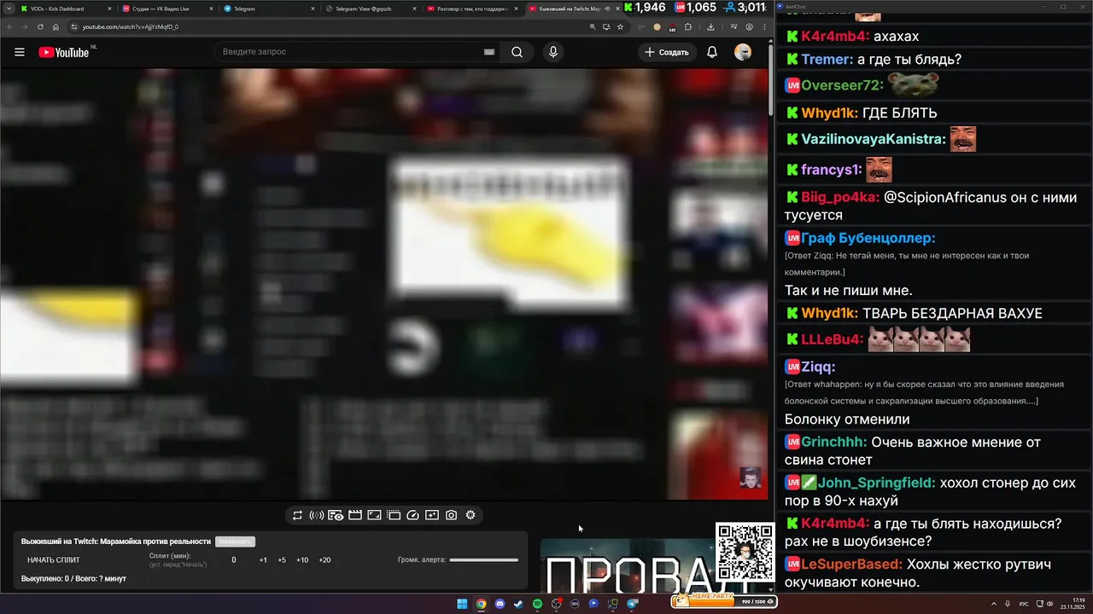Click the split minutes value 0 field

234,560
